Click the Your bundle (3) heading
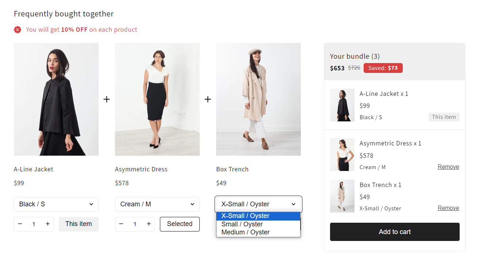Image resolution: width=479 pixels, height=261 pixels. (355, 56)
